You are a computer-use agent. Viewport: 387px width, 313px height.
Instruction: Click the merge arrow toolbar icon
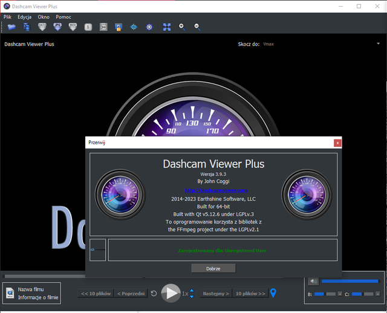(103, 27)
